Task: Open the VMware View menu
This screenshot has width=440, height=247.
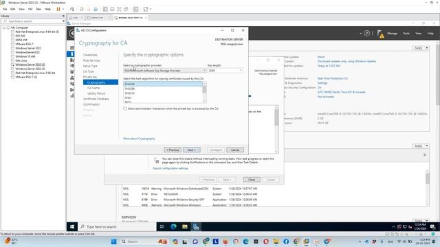Action: (21, 9)
